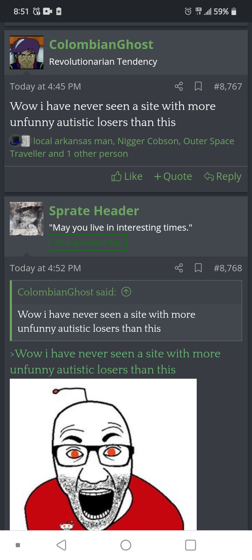Open Android recent apps square
The width and height of the screenshot is (252, 560).
(190, 545)
